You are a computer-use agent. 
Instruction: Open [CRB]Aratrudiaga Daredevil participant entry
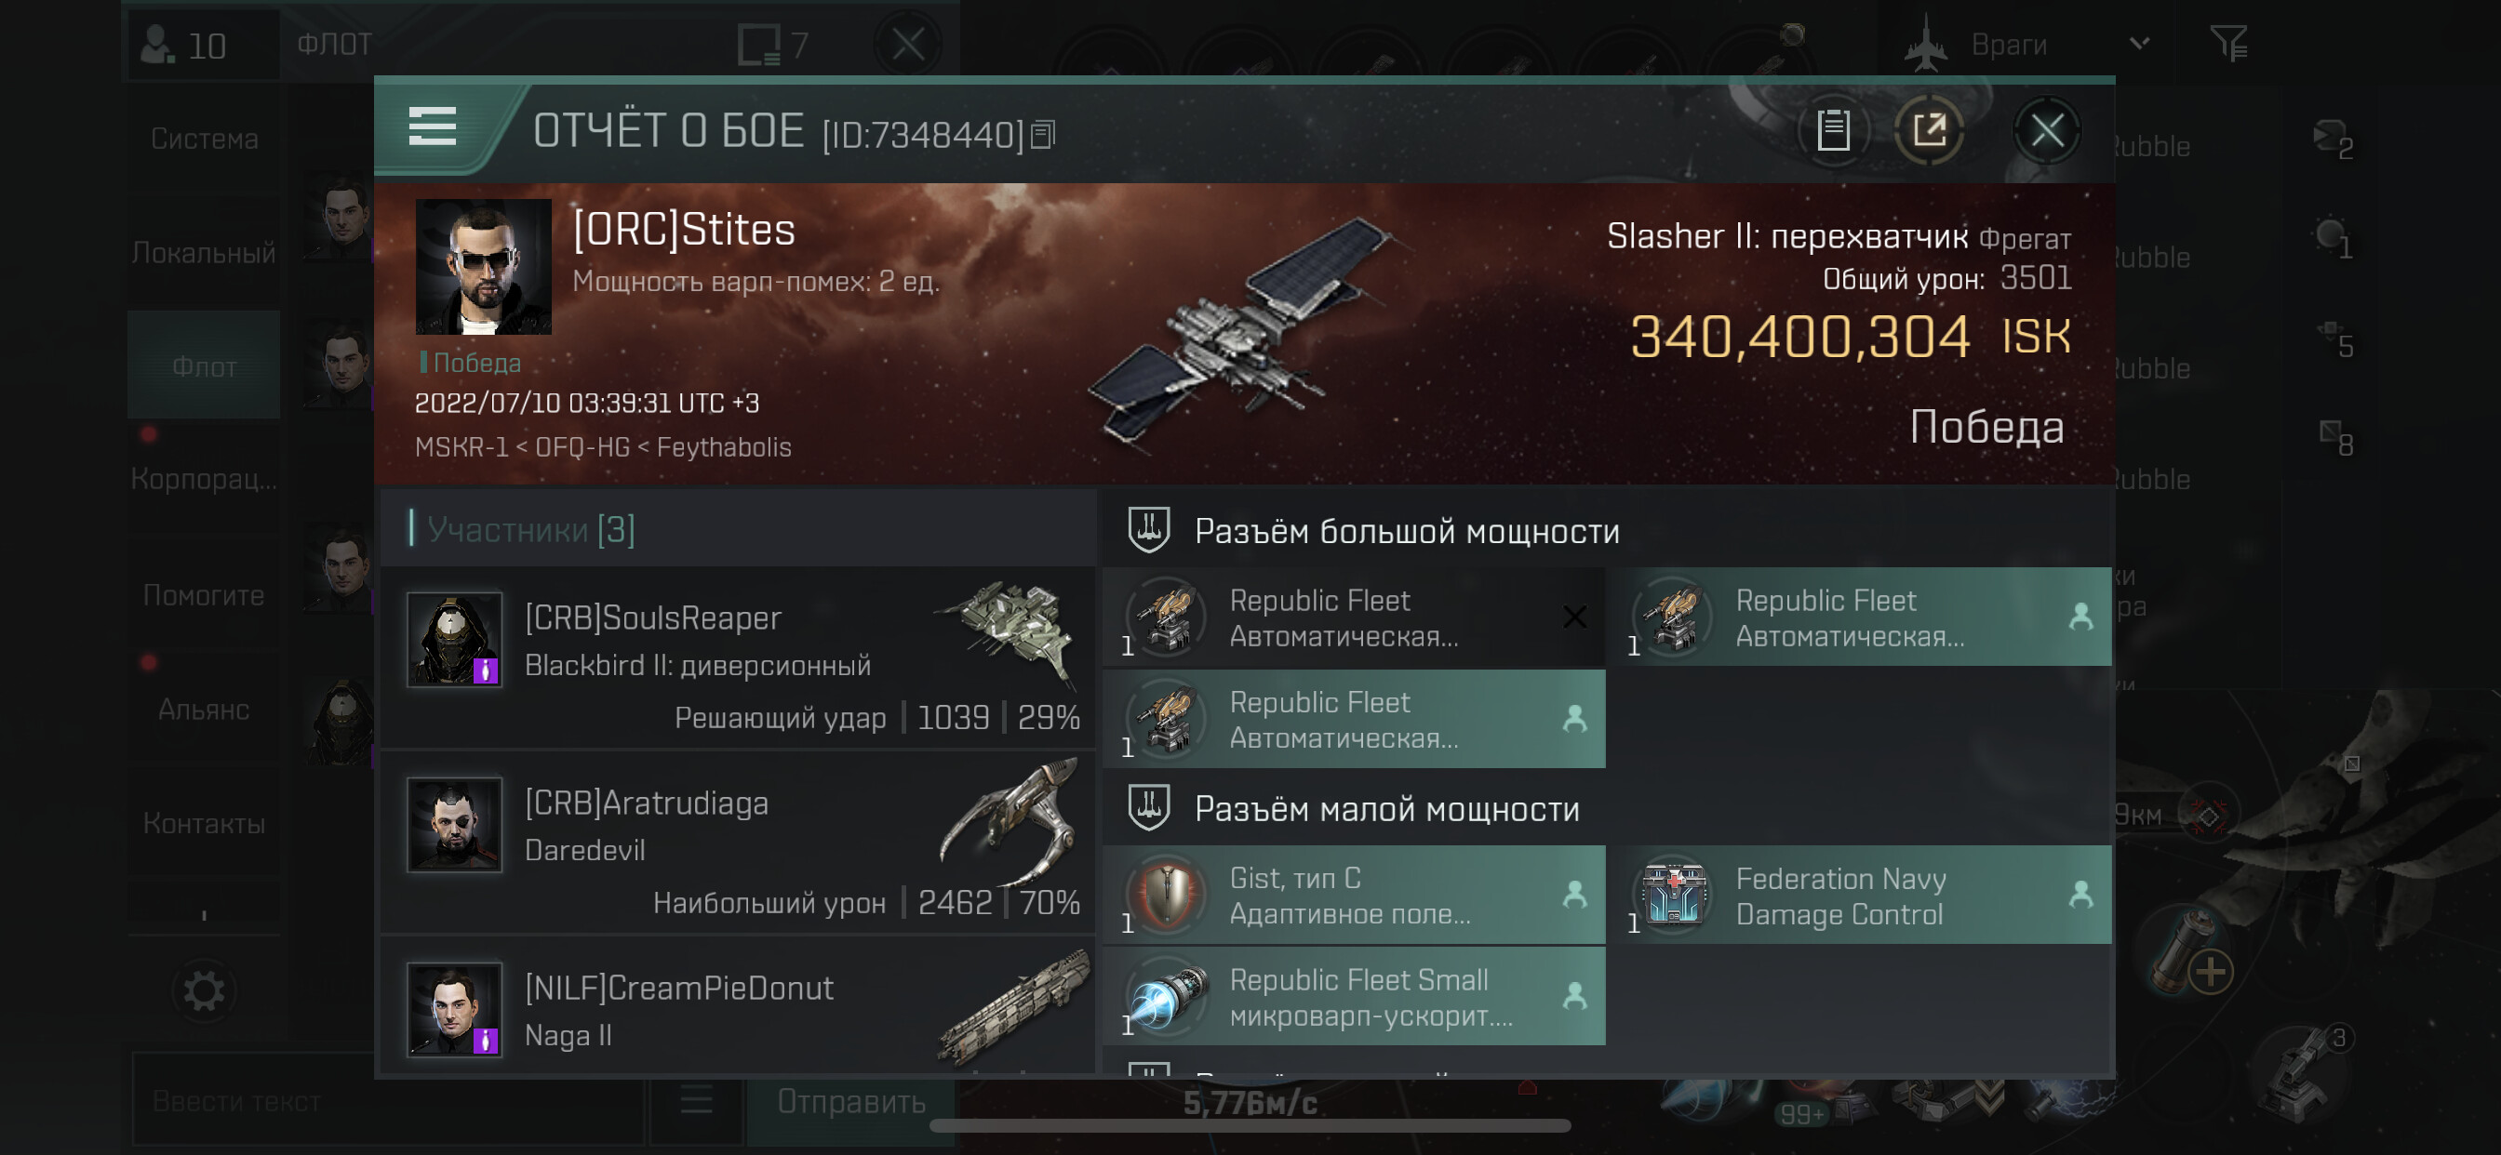[740, 843]
